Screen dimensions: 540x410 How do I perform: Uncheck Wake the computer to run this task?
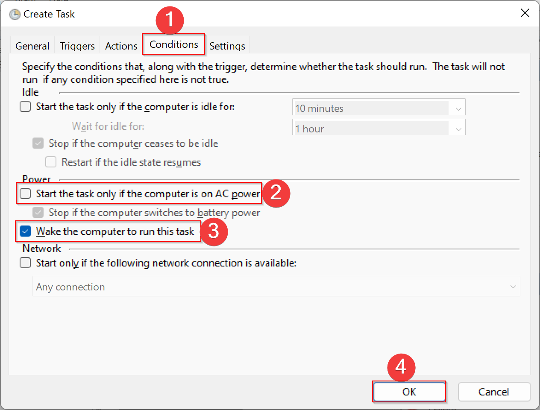point(25,231)
